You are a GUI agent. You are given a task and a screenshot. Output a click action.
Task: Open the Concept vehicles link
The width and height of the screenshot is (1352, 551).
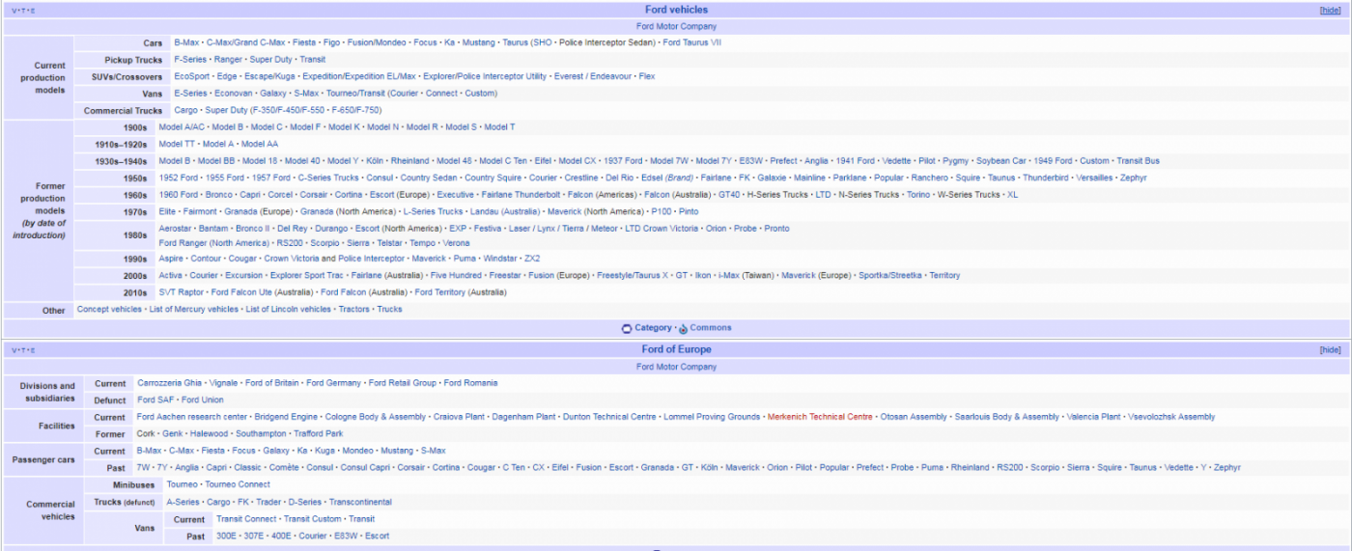(109, 310)
